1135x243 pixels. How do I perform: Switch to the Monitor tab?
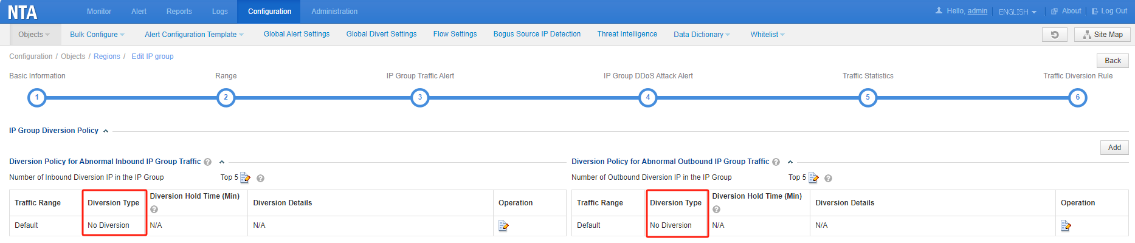[98, 12]
